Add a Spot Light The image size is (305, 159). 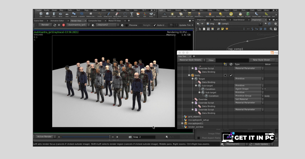coord(181,14)
